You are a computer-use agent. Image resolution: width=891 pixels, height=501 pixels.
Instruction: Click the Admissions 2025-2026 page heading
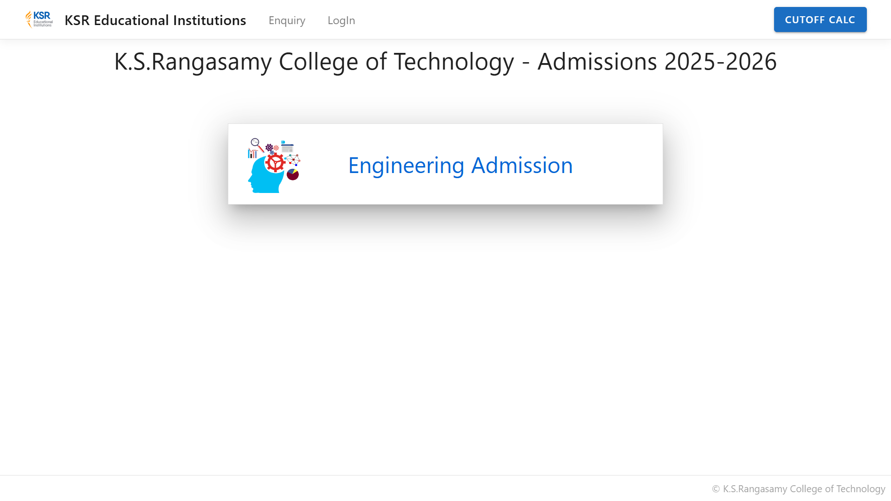(445, 61)
